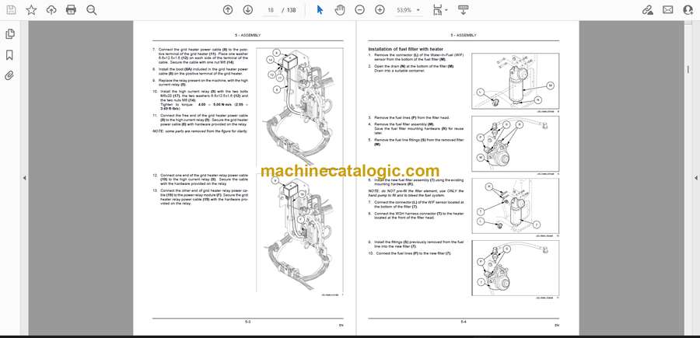The image size is (700, 338).
Task: Click the first fuel filter figure
Action: coord(515,81)
